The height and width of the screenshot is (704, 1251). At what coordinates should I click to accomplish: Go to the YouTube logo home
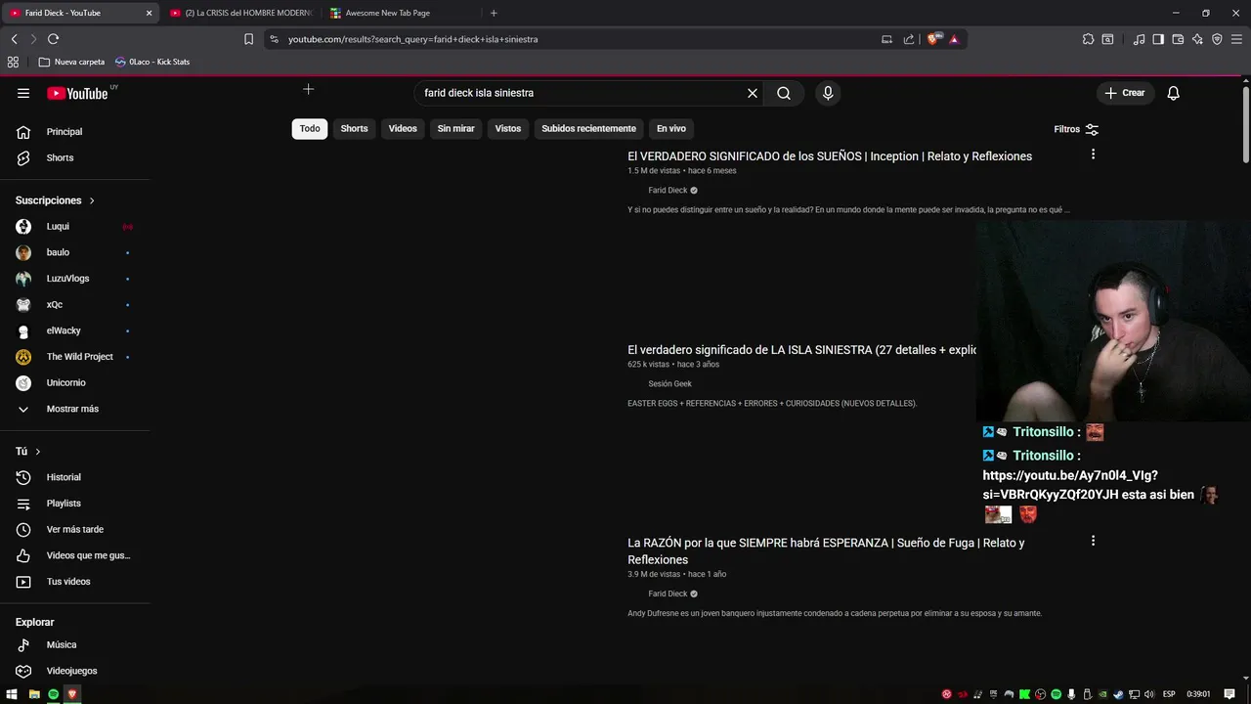click(x=77, y=93)
